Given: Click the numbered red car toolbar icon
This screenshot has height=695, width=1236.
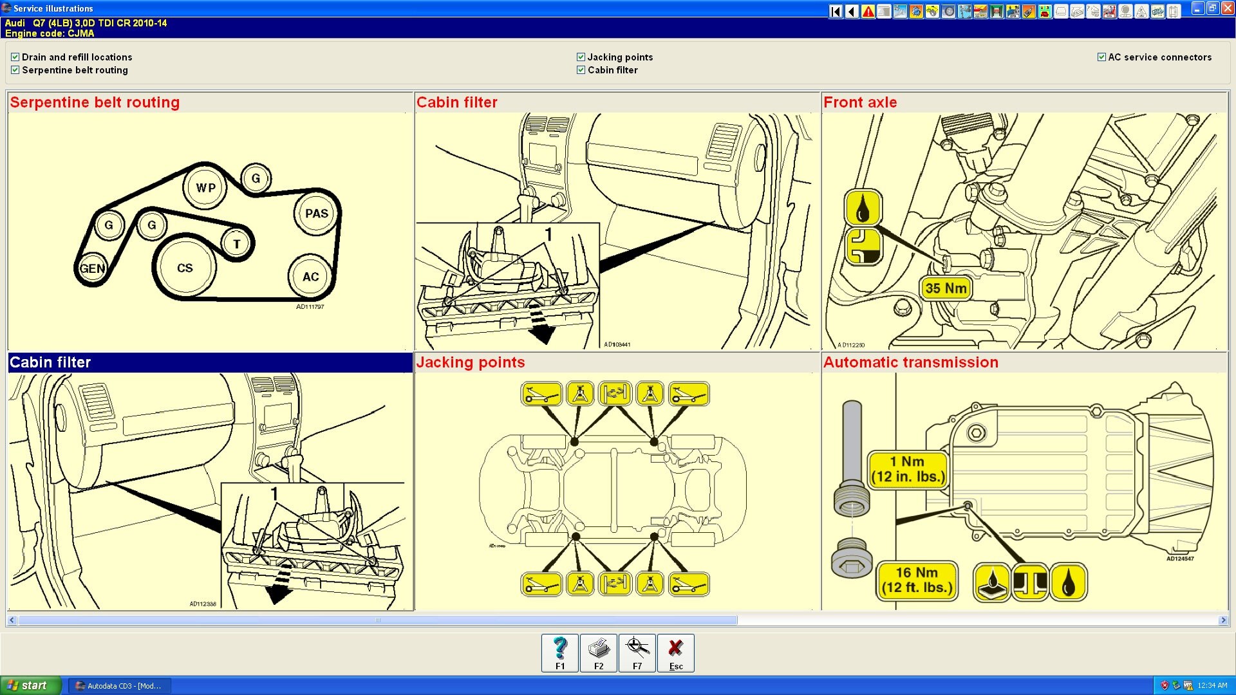Looking at the screenshot, I should tap(1045, 11).
